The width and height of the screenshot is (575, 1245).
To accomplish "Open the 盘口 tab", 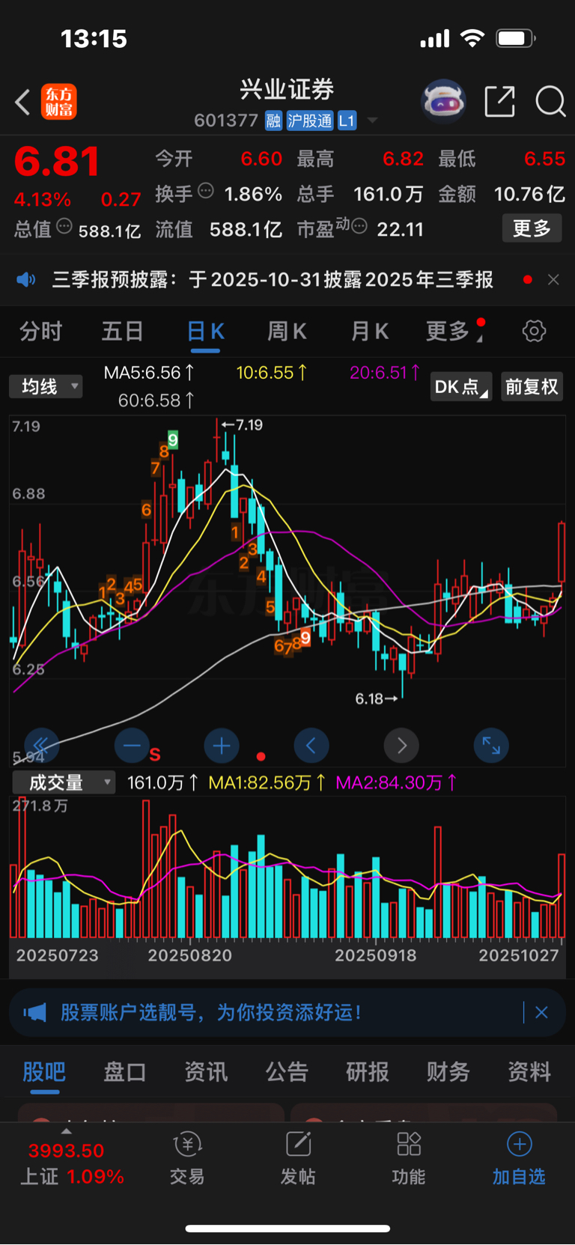I will (x=125, y=1072).
